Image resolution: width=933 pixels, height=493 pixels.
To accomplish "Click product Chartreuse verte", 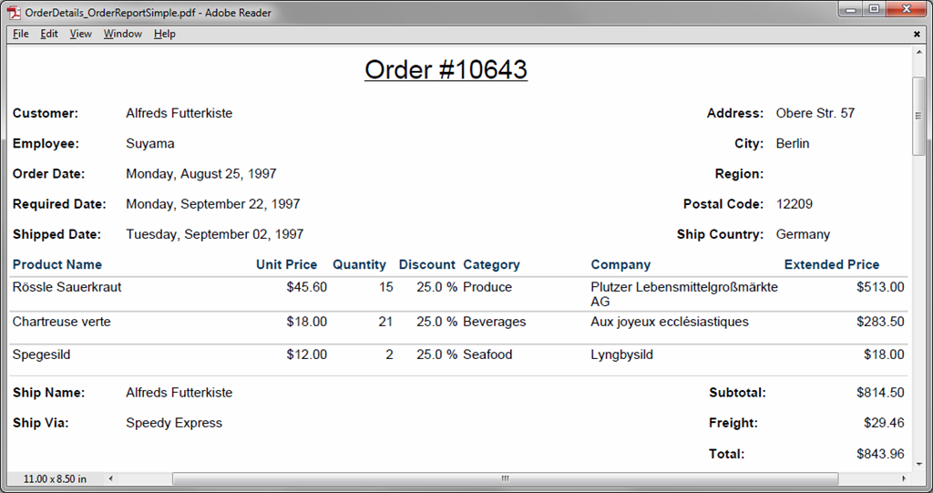I will pyautogui.click(x=61, y=322).
